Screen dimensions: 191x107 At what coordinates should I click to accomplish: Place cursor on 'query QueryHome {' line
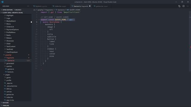click(52, 22)
